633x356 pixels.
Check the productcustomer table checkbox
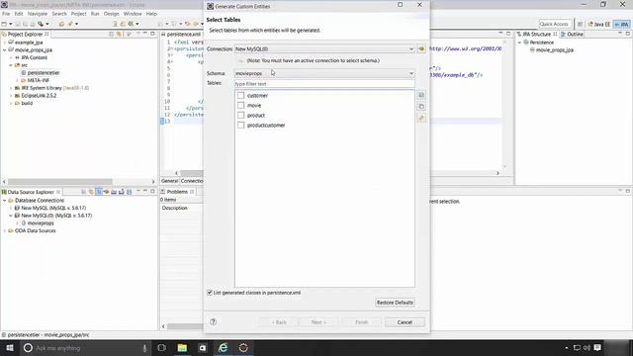point(241,126)
